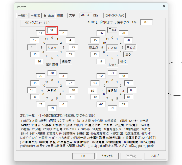The width and height of the screenshot is (182, 165).
Task: Click the 左AM 1 o'clock field showing 2
Action: click(x=63, y=33)
